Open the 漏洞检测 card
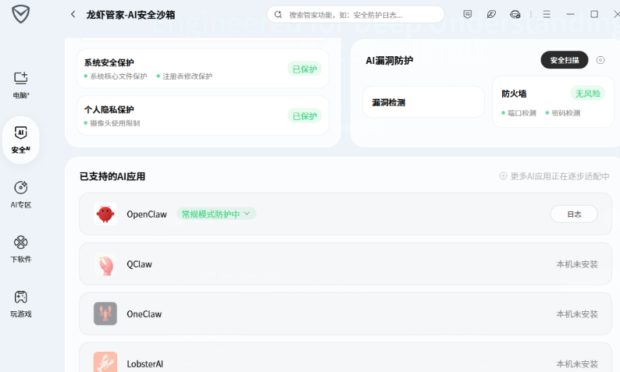The width and height of the screenshot is (620, 372). (423, 102)
